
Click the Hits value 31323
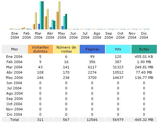(118, 67)
